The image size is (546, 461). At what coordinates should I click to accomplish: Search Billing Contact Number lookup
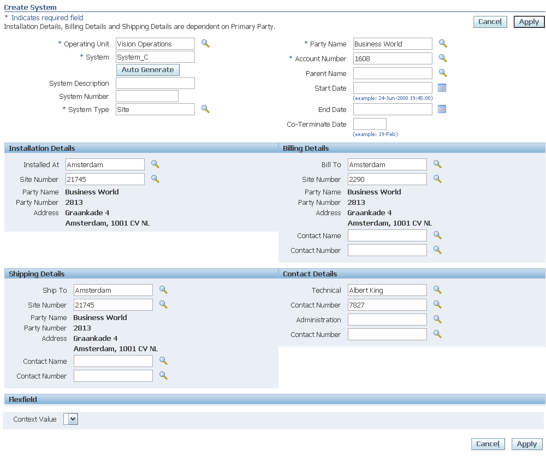(x=437, y=250)
